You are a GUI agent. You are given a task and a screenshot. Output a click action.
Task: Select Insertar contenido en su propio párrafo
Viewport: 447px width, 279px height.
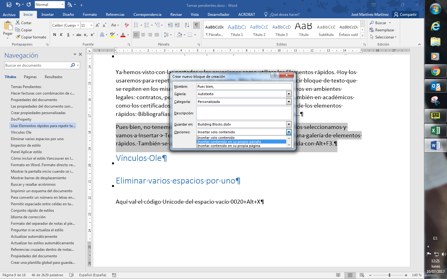(x=242, y=142)
